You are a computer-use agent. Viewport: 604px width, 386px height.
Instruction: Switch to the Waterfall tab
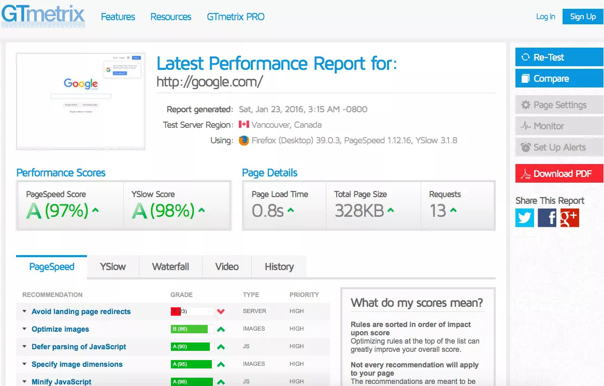tap(170, 267)
